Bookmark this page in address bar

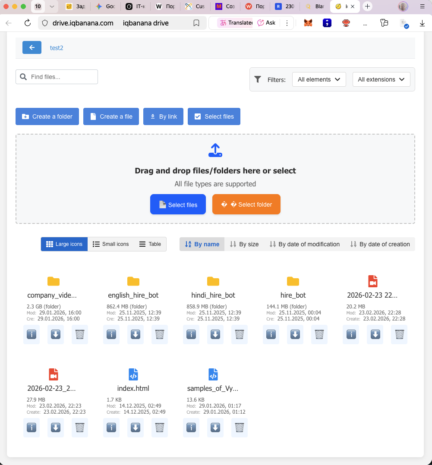tap(196, 23)
